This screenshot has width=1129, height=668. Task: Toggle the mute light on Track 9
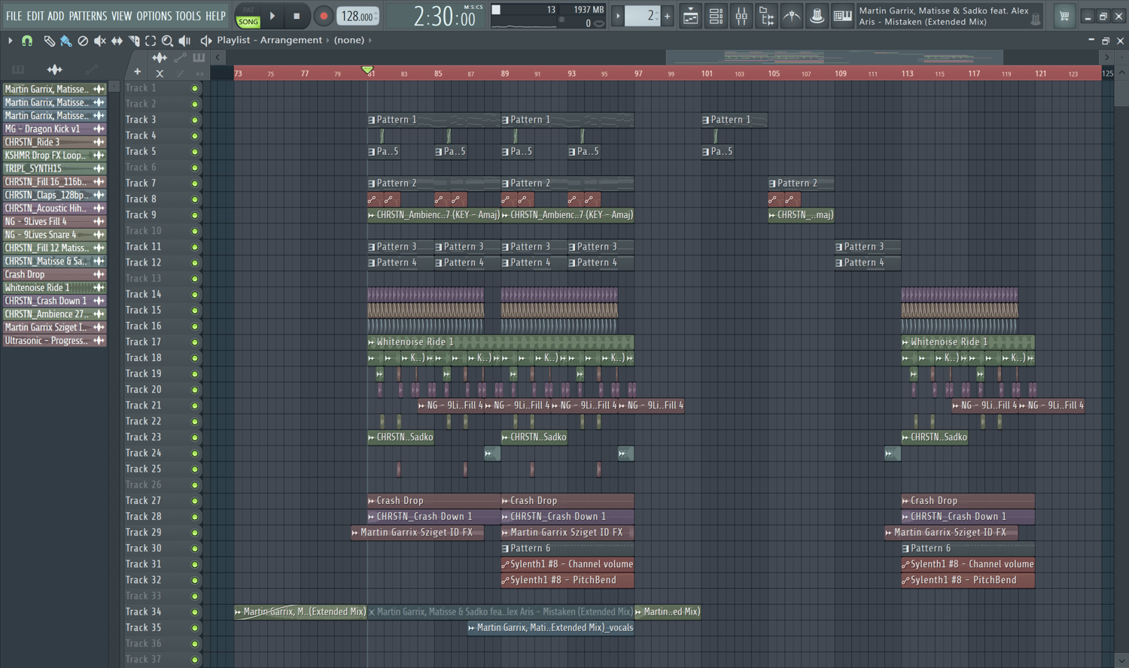195,215
